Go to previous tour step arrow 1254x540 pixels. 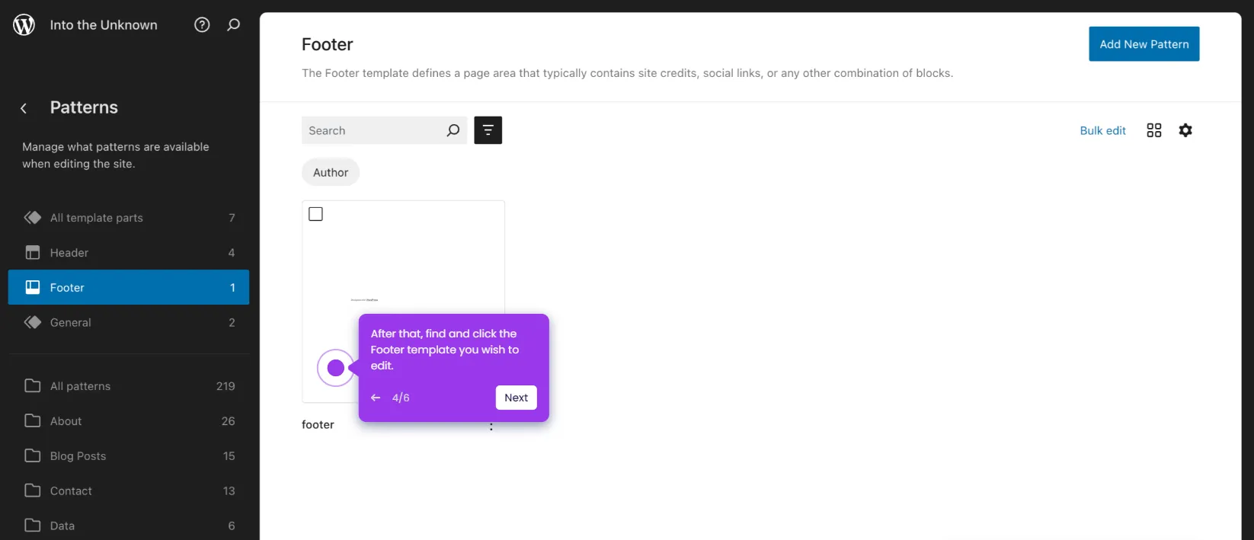(376, 398)
